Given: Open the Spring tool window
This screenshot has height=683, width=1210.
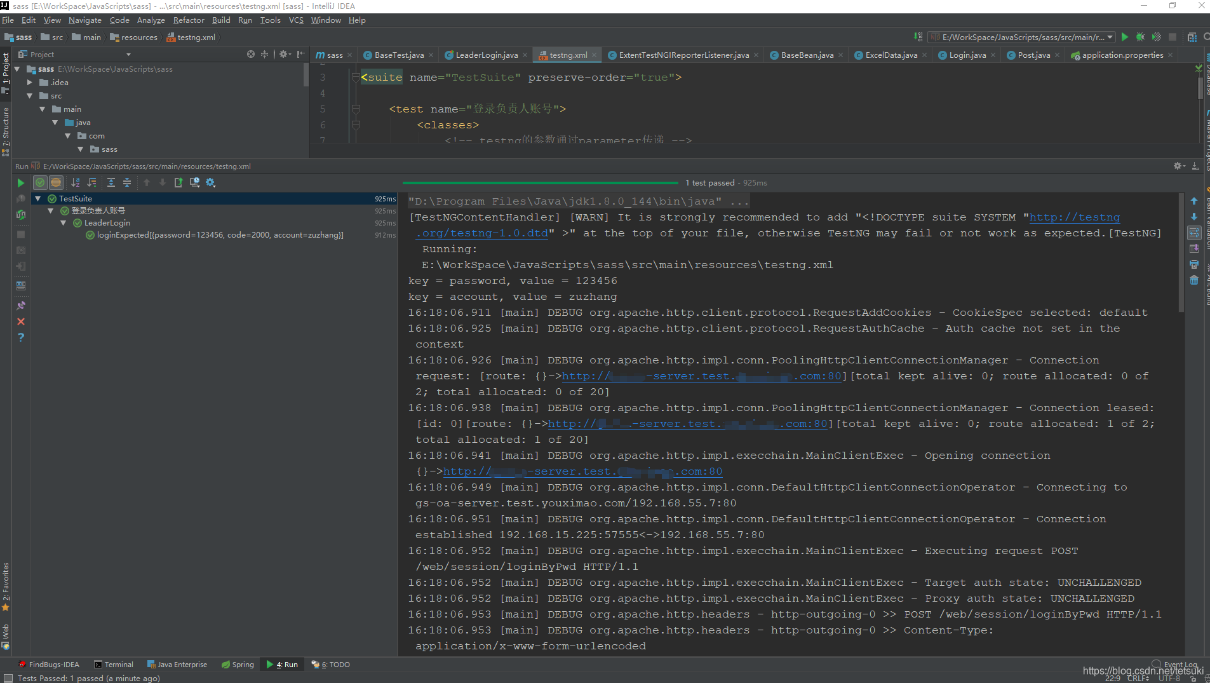Looking at the screenshot, I should click(x=238, y=665).
